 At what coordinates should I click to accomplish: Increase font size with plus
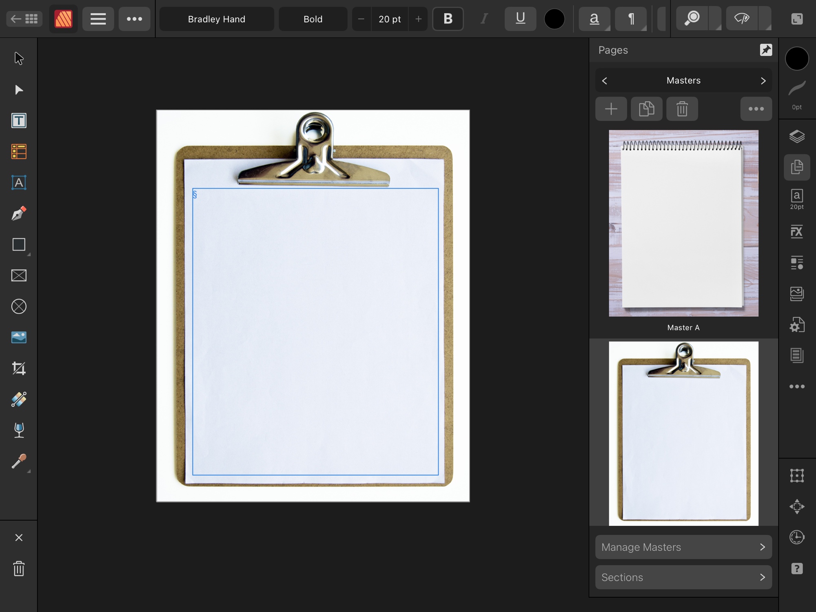tap(418, 19)
